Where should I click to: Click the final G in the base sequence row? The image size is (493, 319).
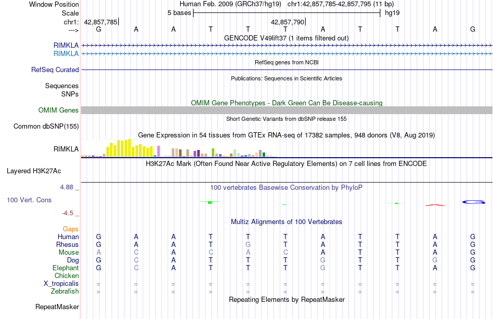pyautogui.click(x=473, y=29)
